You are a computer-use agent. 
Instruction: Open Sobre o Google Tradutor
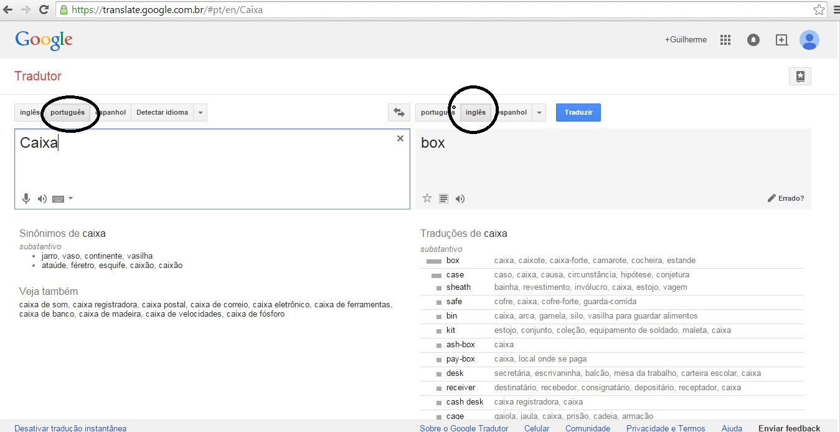point(464,428)
